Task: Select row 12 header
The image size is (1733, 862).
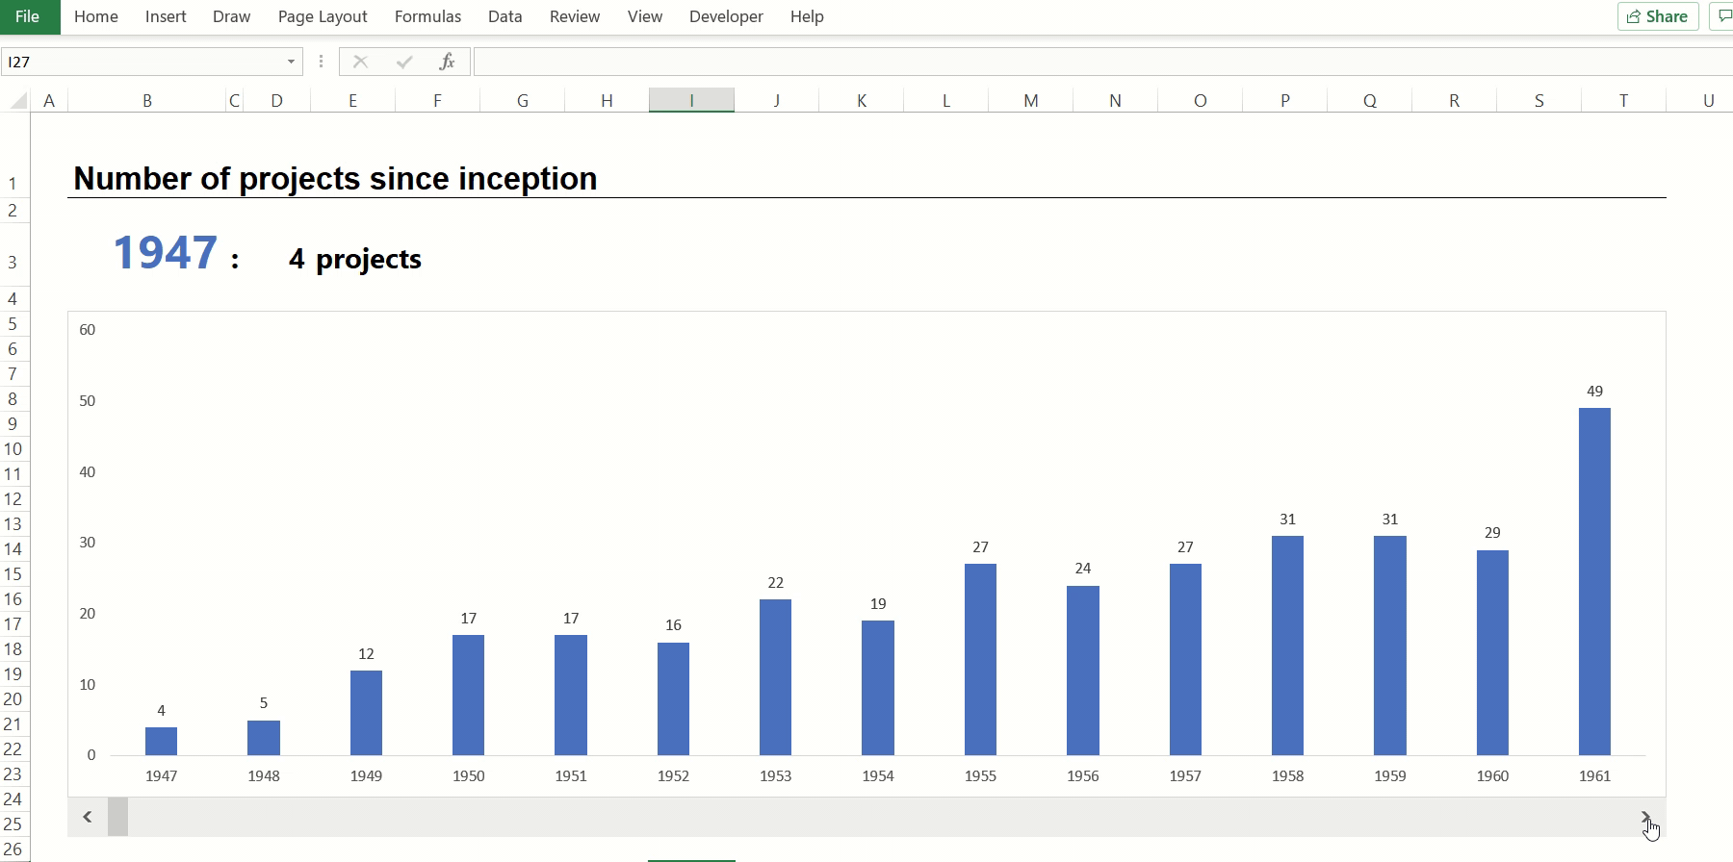Action: (13, 498)
